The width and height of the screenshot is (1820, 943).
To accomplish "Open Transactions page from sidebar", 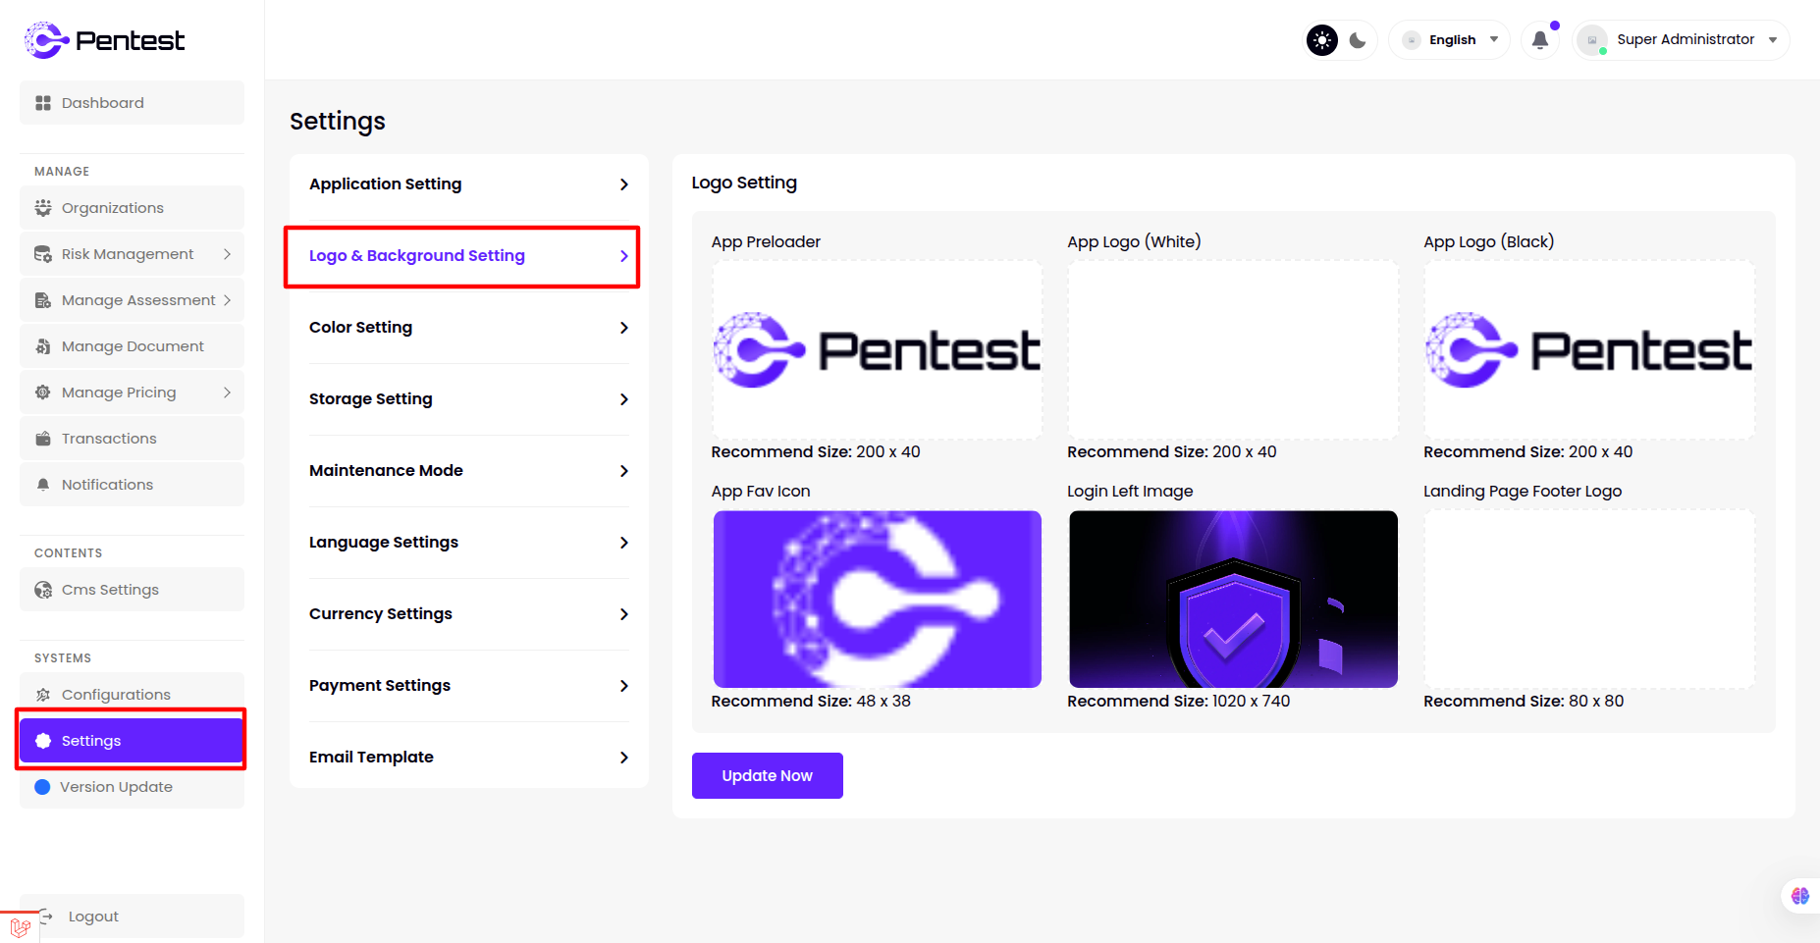I will pyautogui.click(x=132, y=439).
